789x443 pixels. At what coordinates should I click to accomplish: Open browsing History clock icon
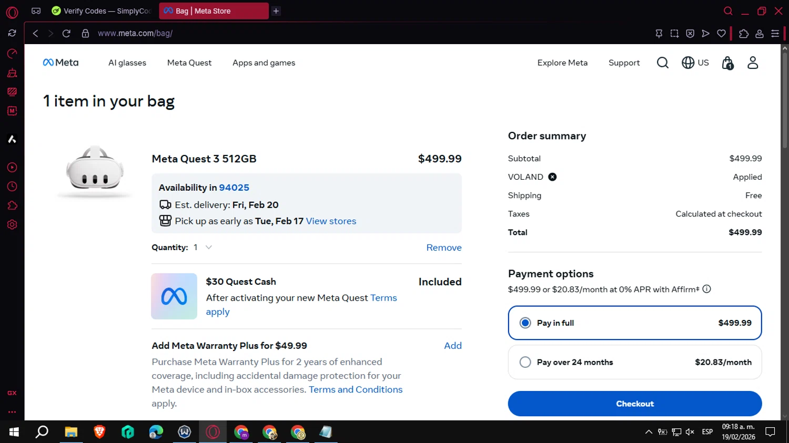click(x=12, y=187)
